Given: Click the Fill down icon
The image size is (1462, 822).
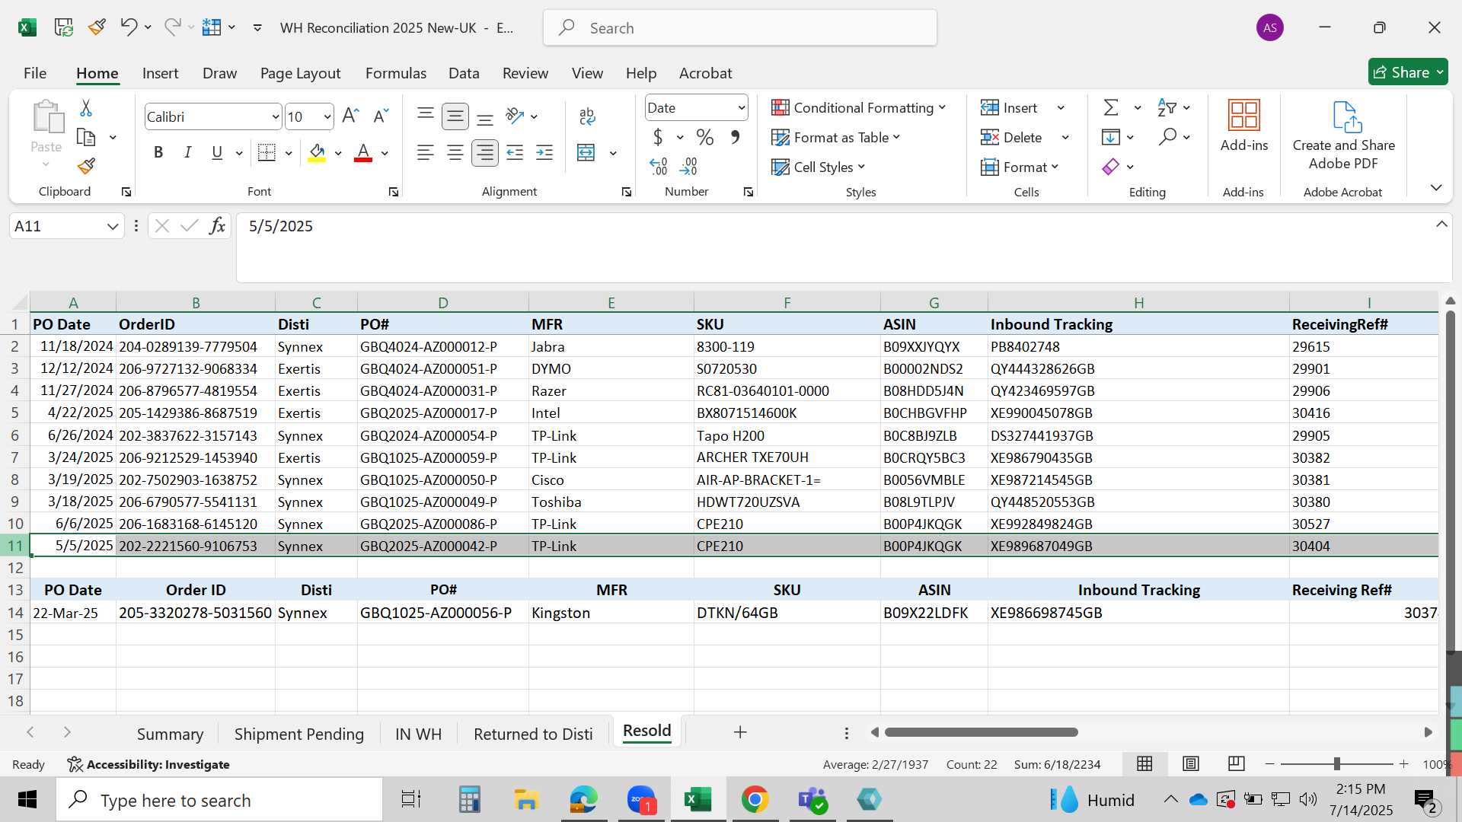Looking at the screenshot, I should pos(1111,137).
